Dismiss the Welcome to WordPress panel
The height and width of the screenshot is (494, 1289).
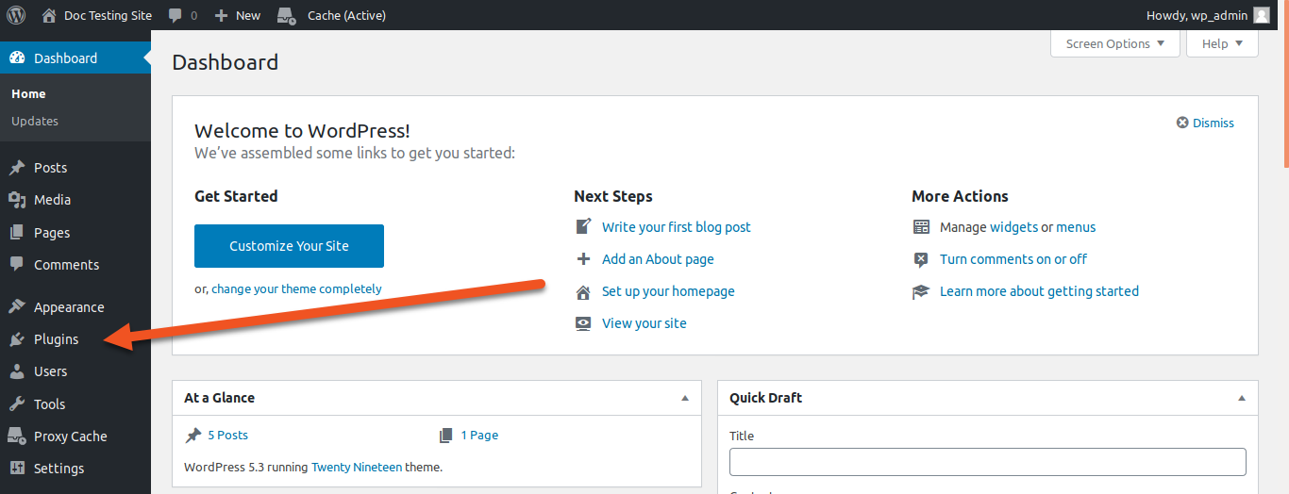tap(1205, 123)
